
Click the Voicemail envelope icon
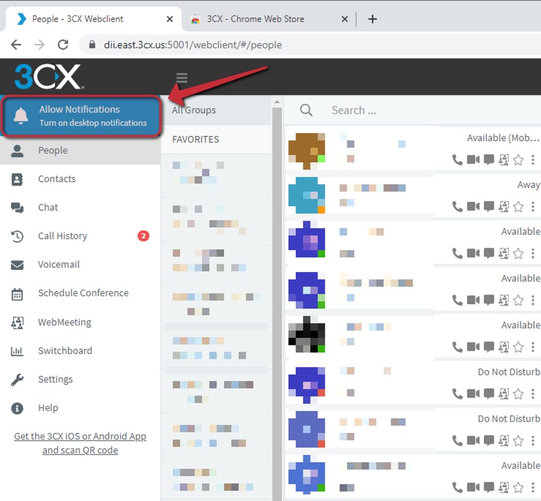pos(17,265)
